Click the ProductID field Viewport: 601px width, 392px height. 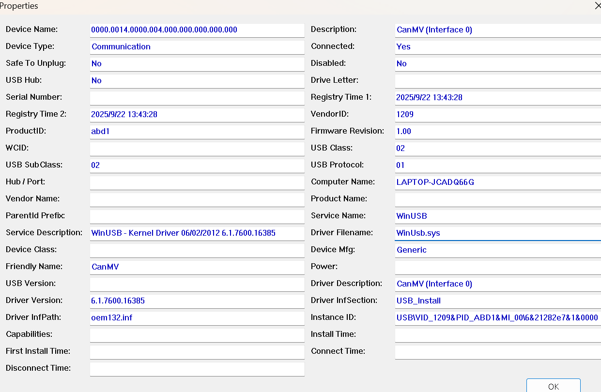pos(197,132)
